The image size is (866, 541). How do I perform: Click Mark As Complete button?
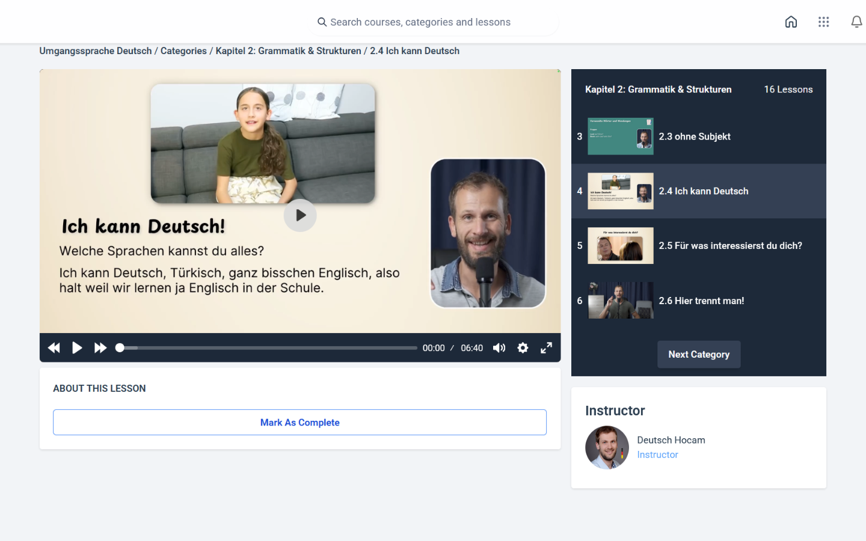(x=299, y=423)
